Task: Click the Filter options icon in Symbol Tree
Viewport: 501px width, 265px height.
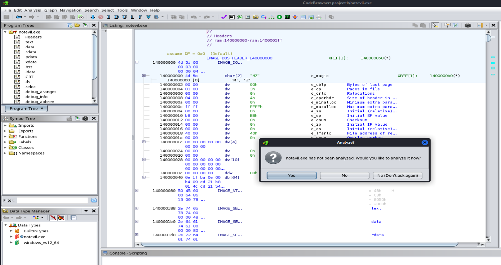Action: click(x=94, y=201)
